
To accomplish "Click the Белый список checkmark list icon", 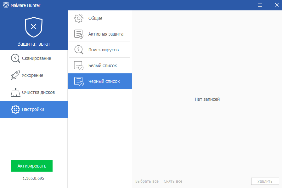I will pyautogui.click(x=79, y=66).
